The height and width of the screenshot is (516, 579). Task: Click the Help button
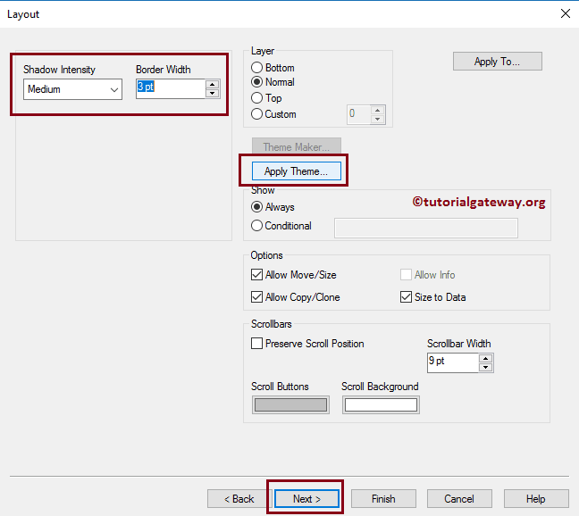click(x=536, y=499)
